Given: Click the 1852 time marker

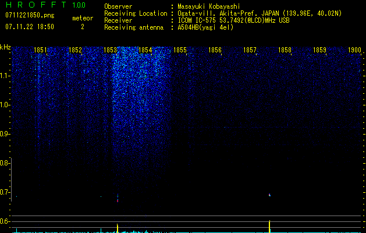Looking at the screenshot, I should (76, 50).
